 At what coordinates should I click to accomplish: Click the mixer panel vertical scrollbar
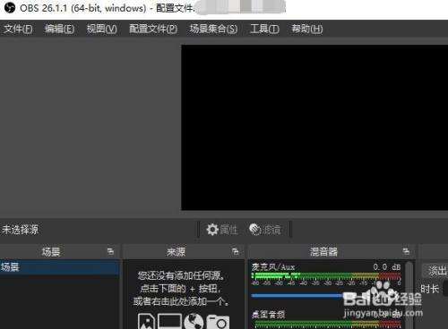pyautogui.click(x=410, y=295)
